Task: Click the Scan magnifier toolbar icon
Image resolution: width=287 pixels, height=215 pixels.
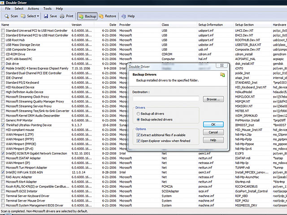Action: 6,16
